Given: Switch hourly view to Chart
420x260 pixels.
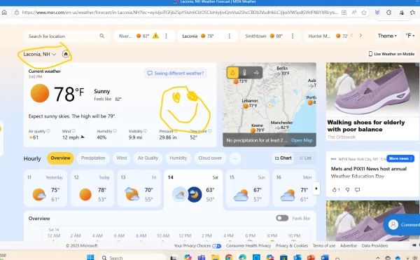Looking at the screenshot, I should tap(283, 158).
